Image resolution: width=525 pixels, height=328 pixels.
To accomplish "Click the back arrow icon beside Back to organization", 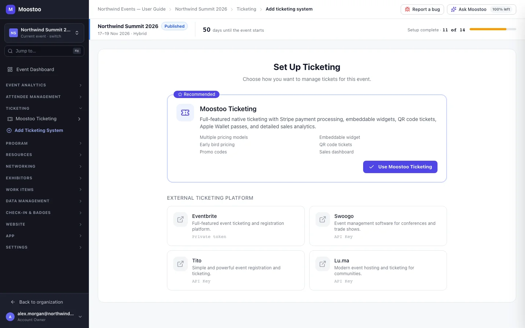I will [x=13, y=302].
